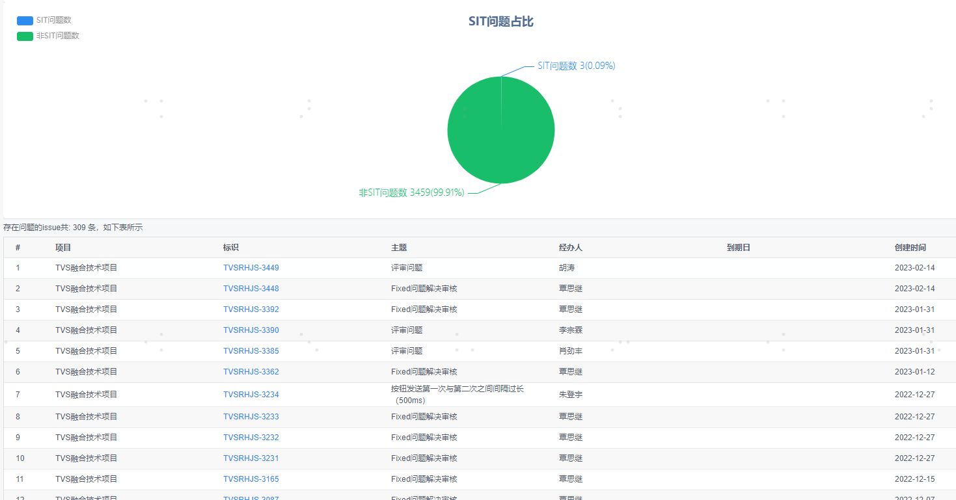956x500 pixels.
Task: Click the 创建时间 column header
Action: click(910, 248)
